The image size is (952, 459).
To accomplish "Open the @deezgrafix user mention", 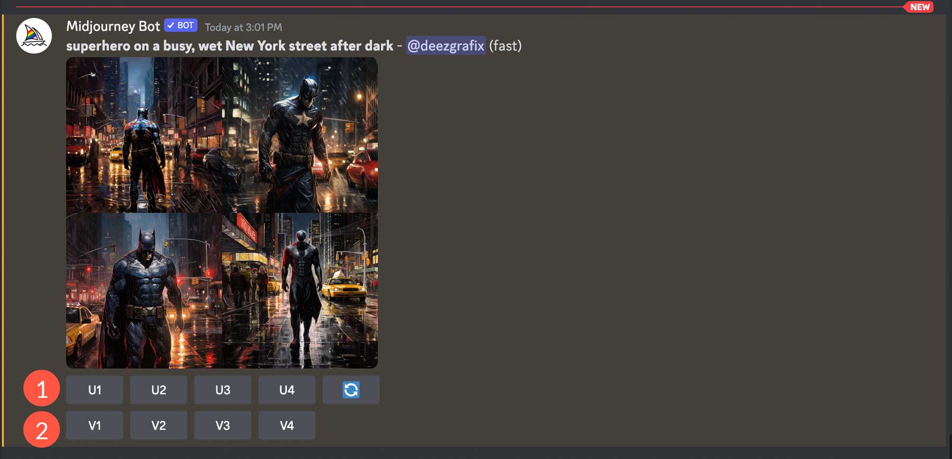I will point(446,46).
